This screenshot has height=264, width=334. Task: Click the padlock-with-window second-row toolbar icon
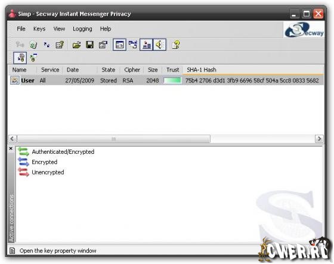click(33, 58)
